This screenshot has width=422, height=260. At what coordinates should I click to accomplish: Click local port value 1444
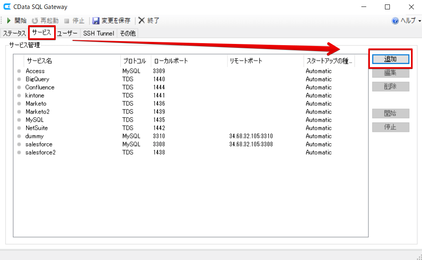(x=159, y=87)
